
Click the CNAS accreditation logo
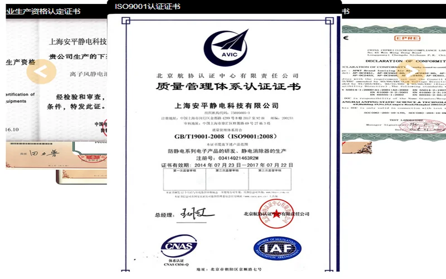click(178, 246)
